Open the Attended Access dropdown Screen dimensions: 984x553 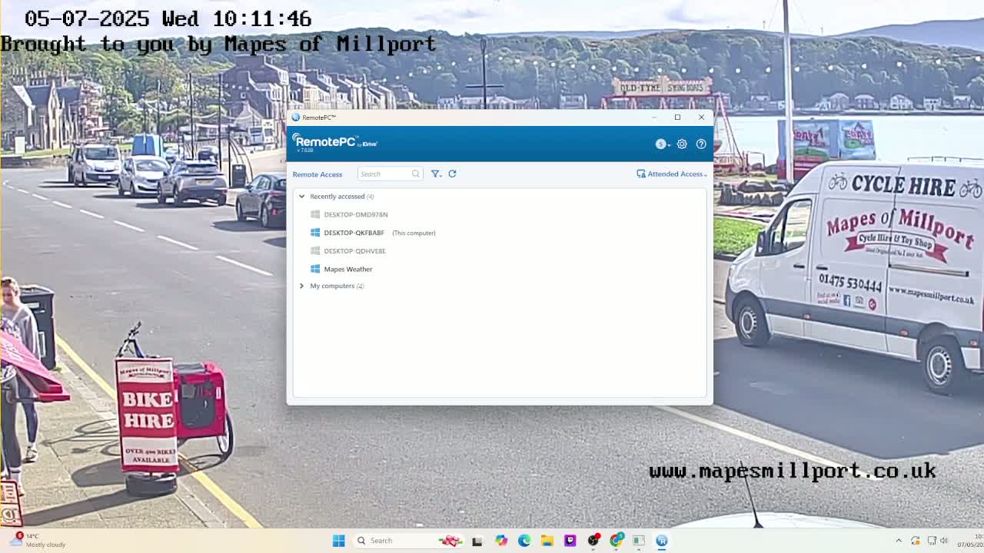coord(672,174)
